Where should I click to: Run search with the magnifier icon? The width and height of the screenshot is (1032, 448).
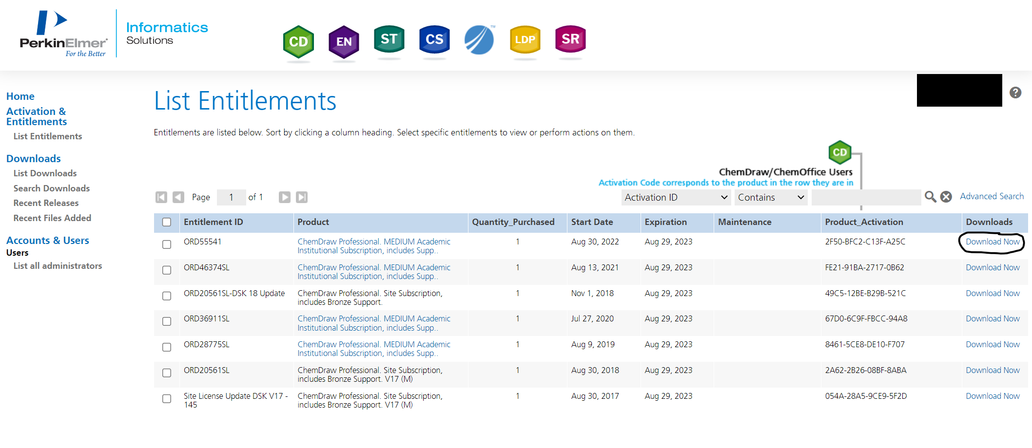(930, 197)
